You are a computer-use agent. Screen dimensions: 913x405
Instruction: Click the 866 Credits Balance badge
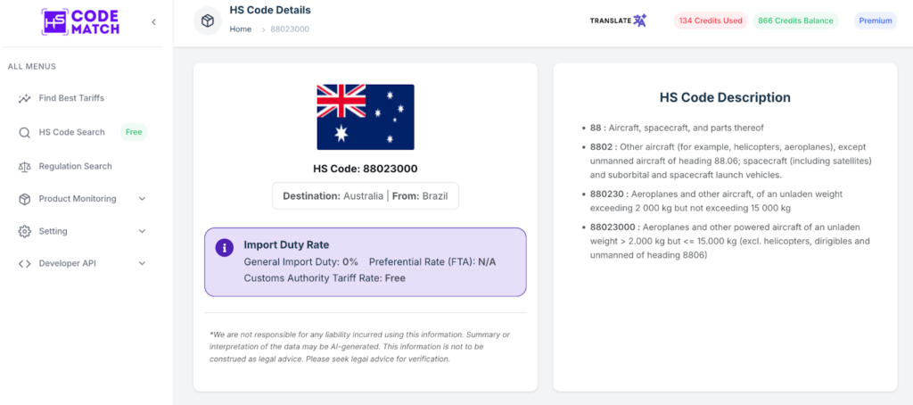pyautogui.click(x=795, y=21)
